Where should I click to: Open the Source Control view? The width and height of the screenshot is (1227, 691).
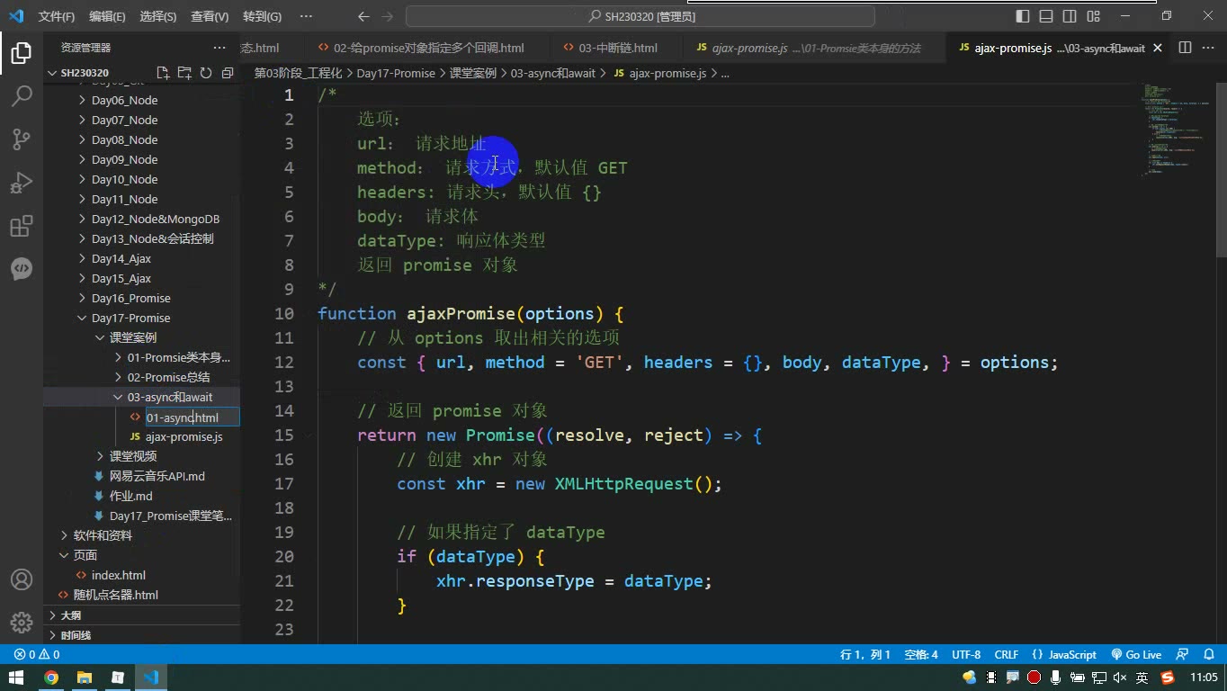tap(22, 139)
